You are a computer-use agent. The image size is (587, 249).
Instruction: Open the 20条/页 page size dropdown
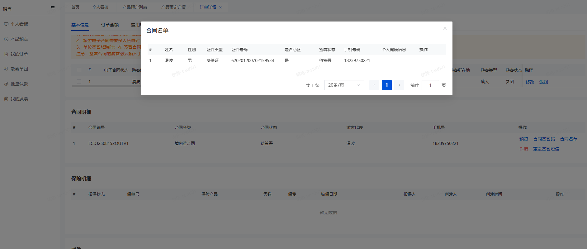pos(344,85)
